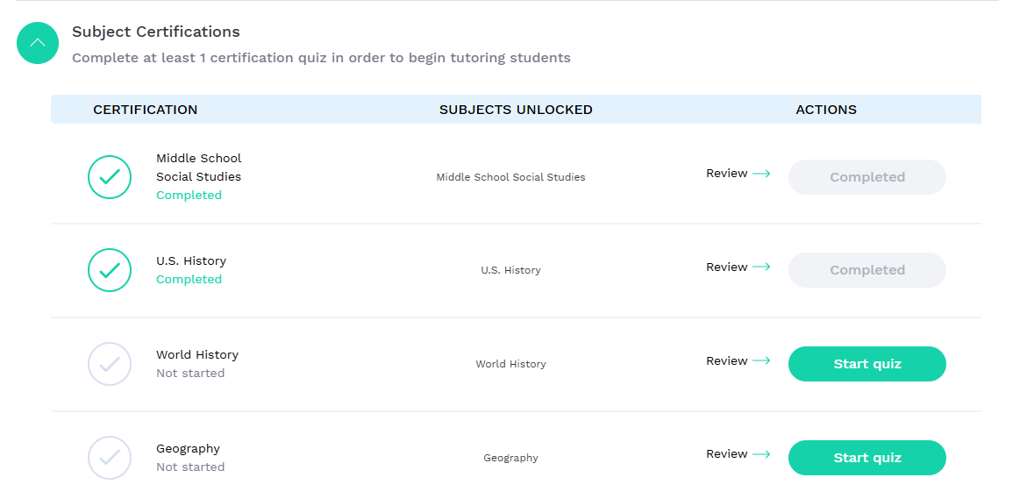The height and width of the screenshot is (499, 1034).
Task: Open Review link for U.S. History
Action: coord(727,267)
